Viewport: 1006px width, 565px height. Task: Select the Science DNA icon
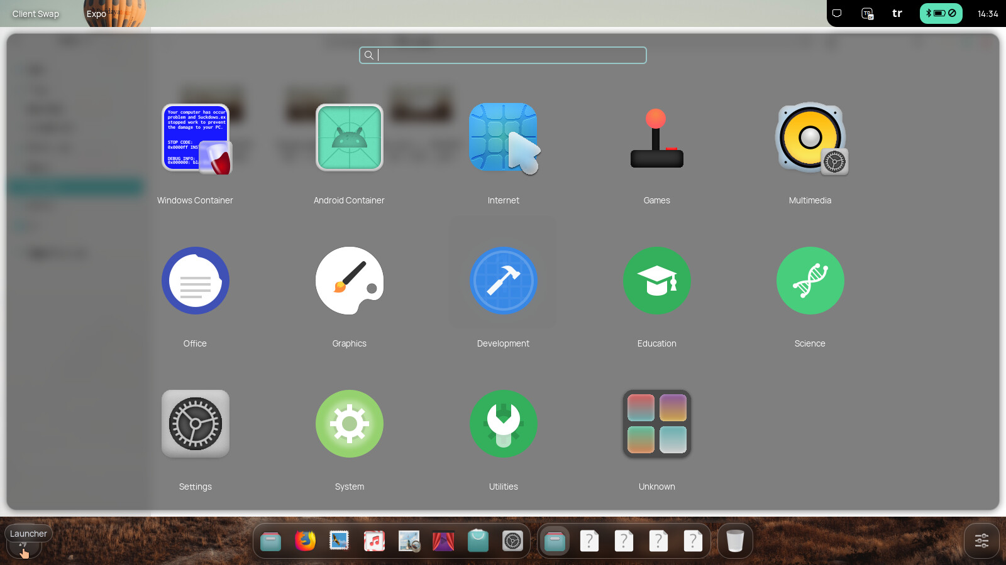tap(810, 281)
